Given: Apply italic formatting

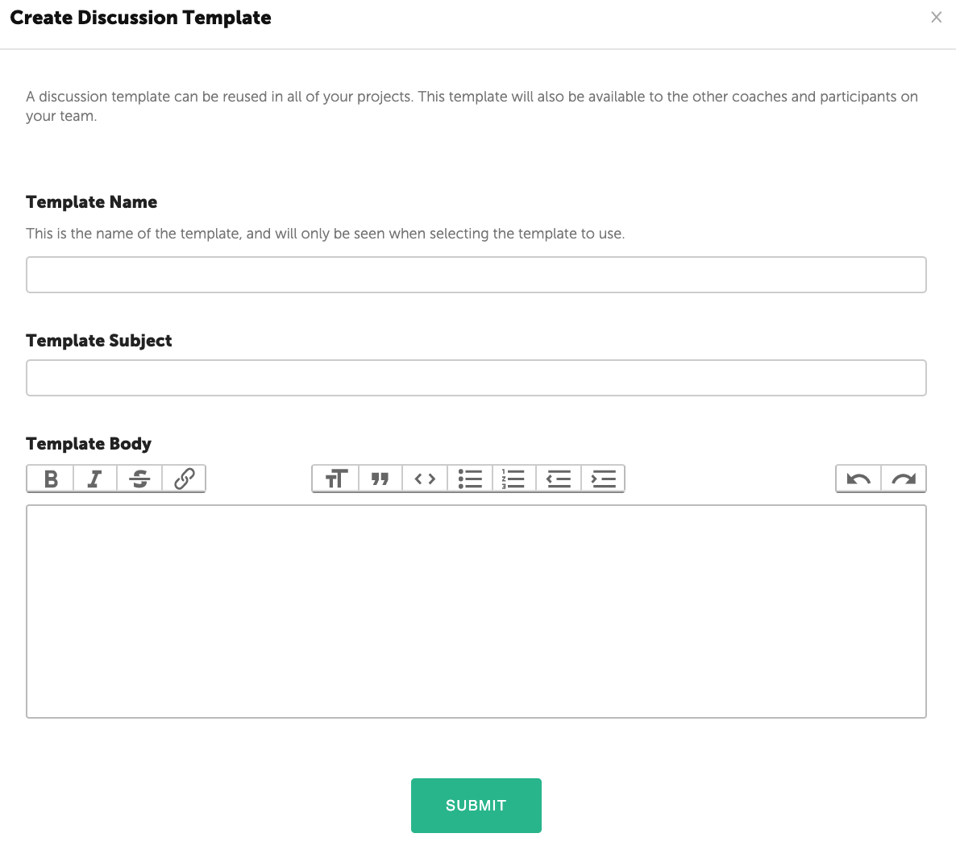Looking at the screenshot, I should tap(95, 479).
